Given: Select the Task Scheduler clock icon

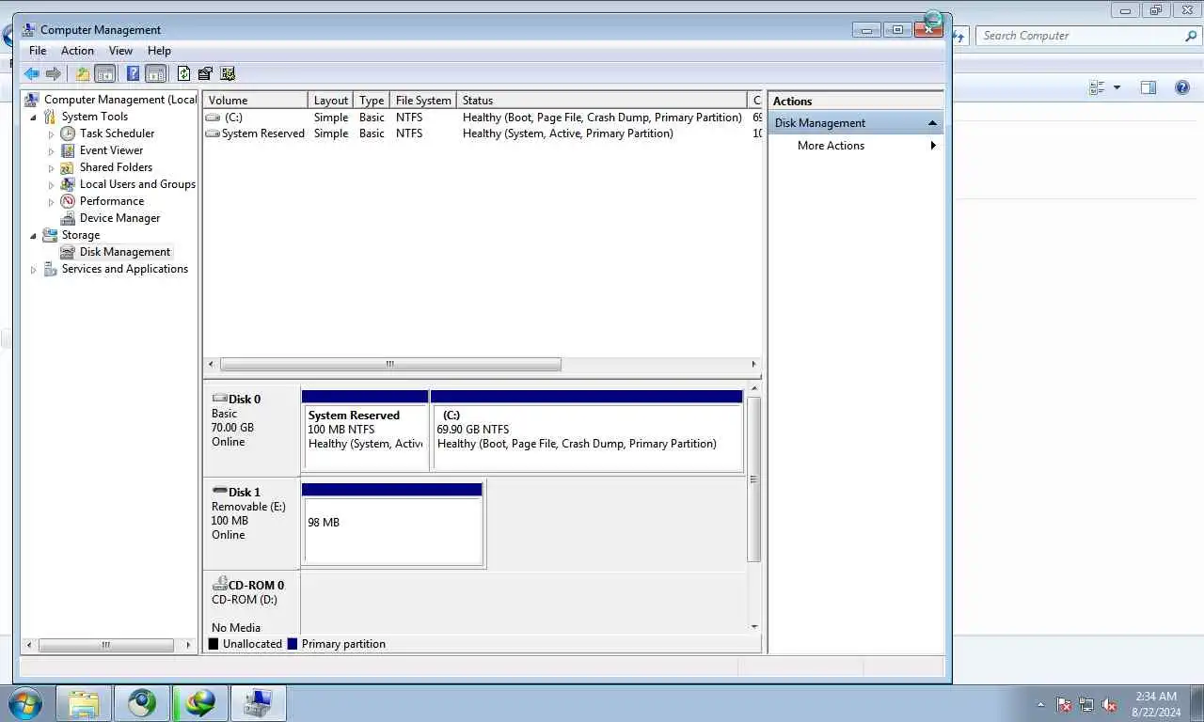Looking at the screenshot, I should point(68,133).
